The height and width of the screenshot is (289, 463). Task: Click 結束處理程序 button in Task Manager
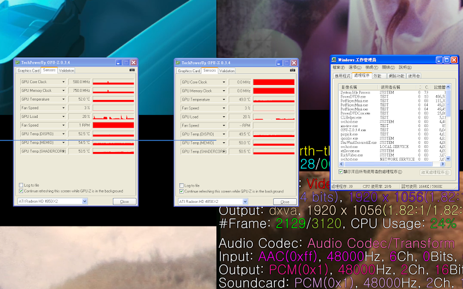[x=435, y=172]
